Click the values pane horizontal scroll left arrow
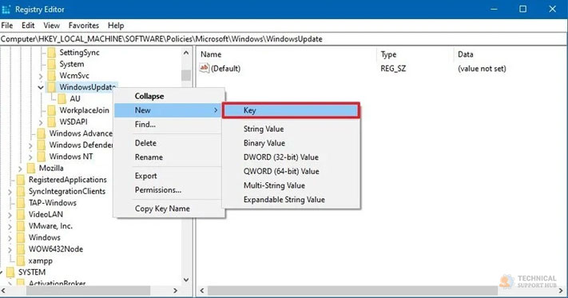The width and height of the screenshot is (568, 298). [202, 290]
